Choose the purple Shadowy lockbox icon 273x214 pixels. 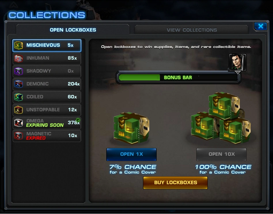tap(18, 71)
